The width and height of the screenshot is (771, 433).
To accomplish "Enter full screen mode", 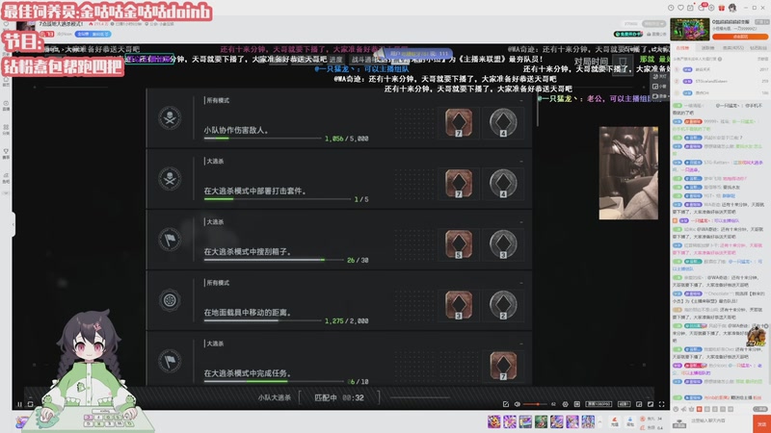I will (x=662, y=404).
